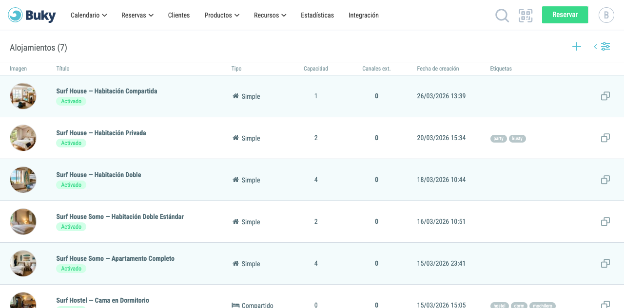Open the QR code scanner icon
Viewport: 624px width, 308px height.
click(526, 16)
